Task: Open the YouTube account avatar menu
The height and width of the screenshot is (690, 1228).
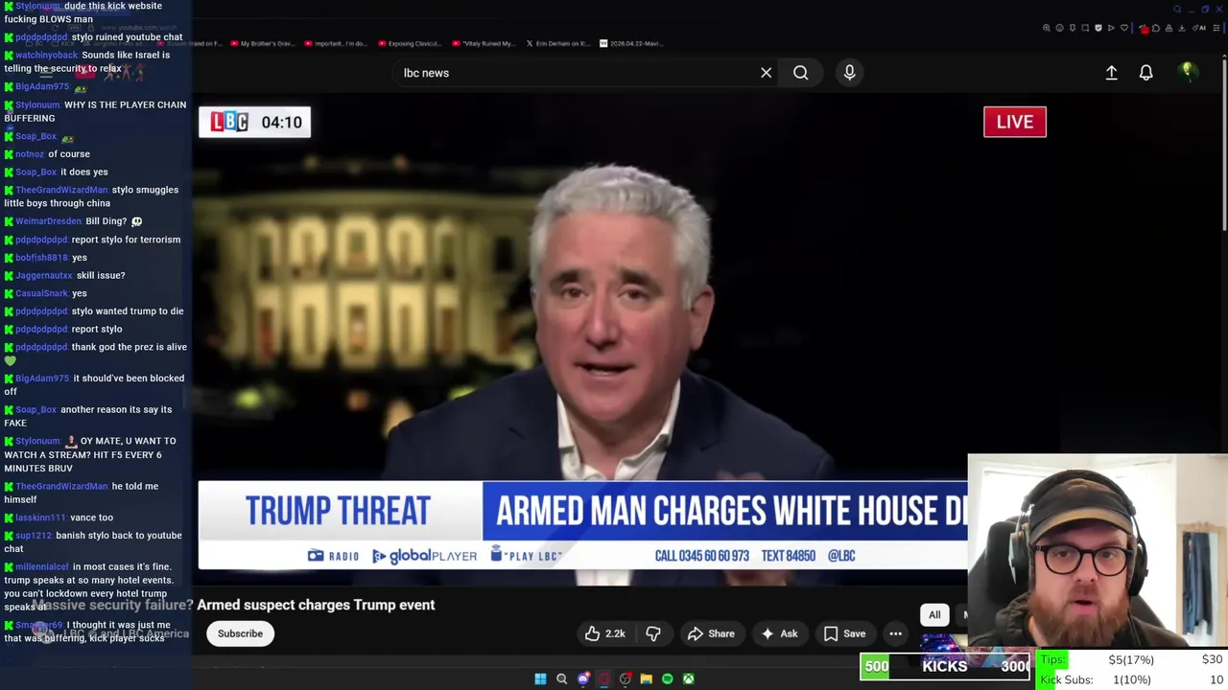Action: (x=1187, y=72)
